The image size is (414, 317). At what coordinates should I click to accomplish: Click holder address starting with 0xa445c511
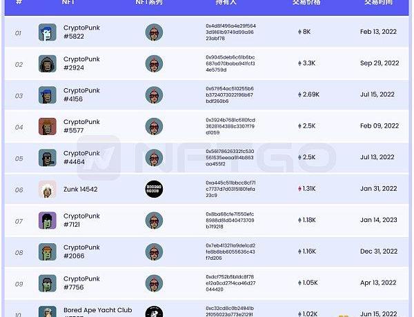click(230, 189)
